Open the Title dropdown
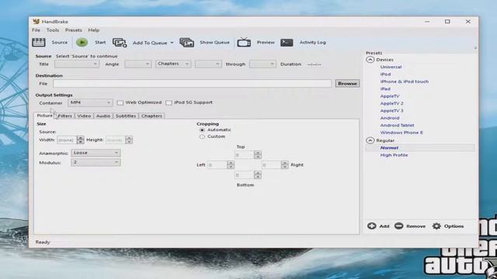 tap(77, 64)
